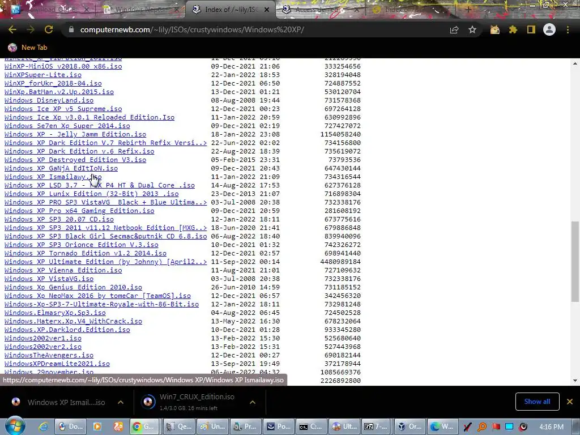
Task: Open Windows Se7en Xp Super 2014.iso
Action: tap(67, 126)
